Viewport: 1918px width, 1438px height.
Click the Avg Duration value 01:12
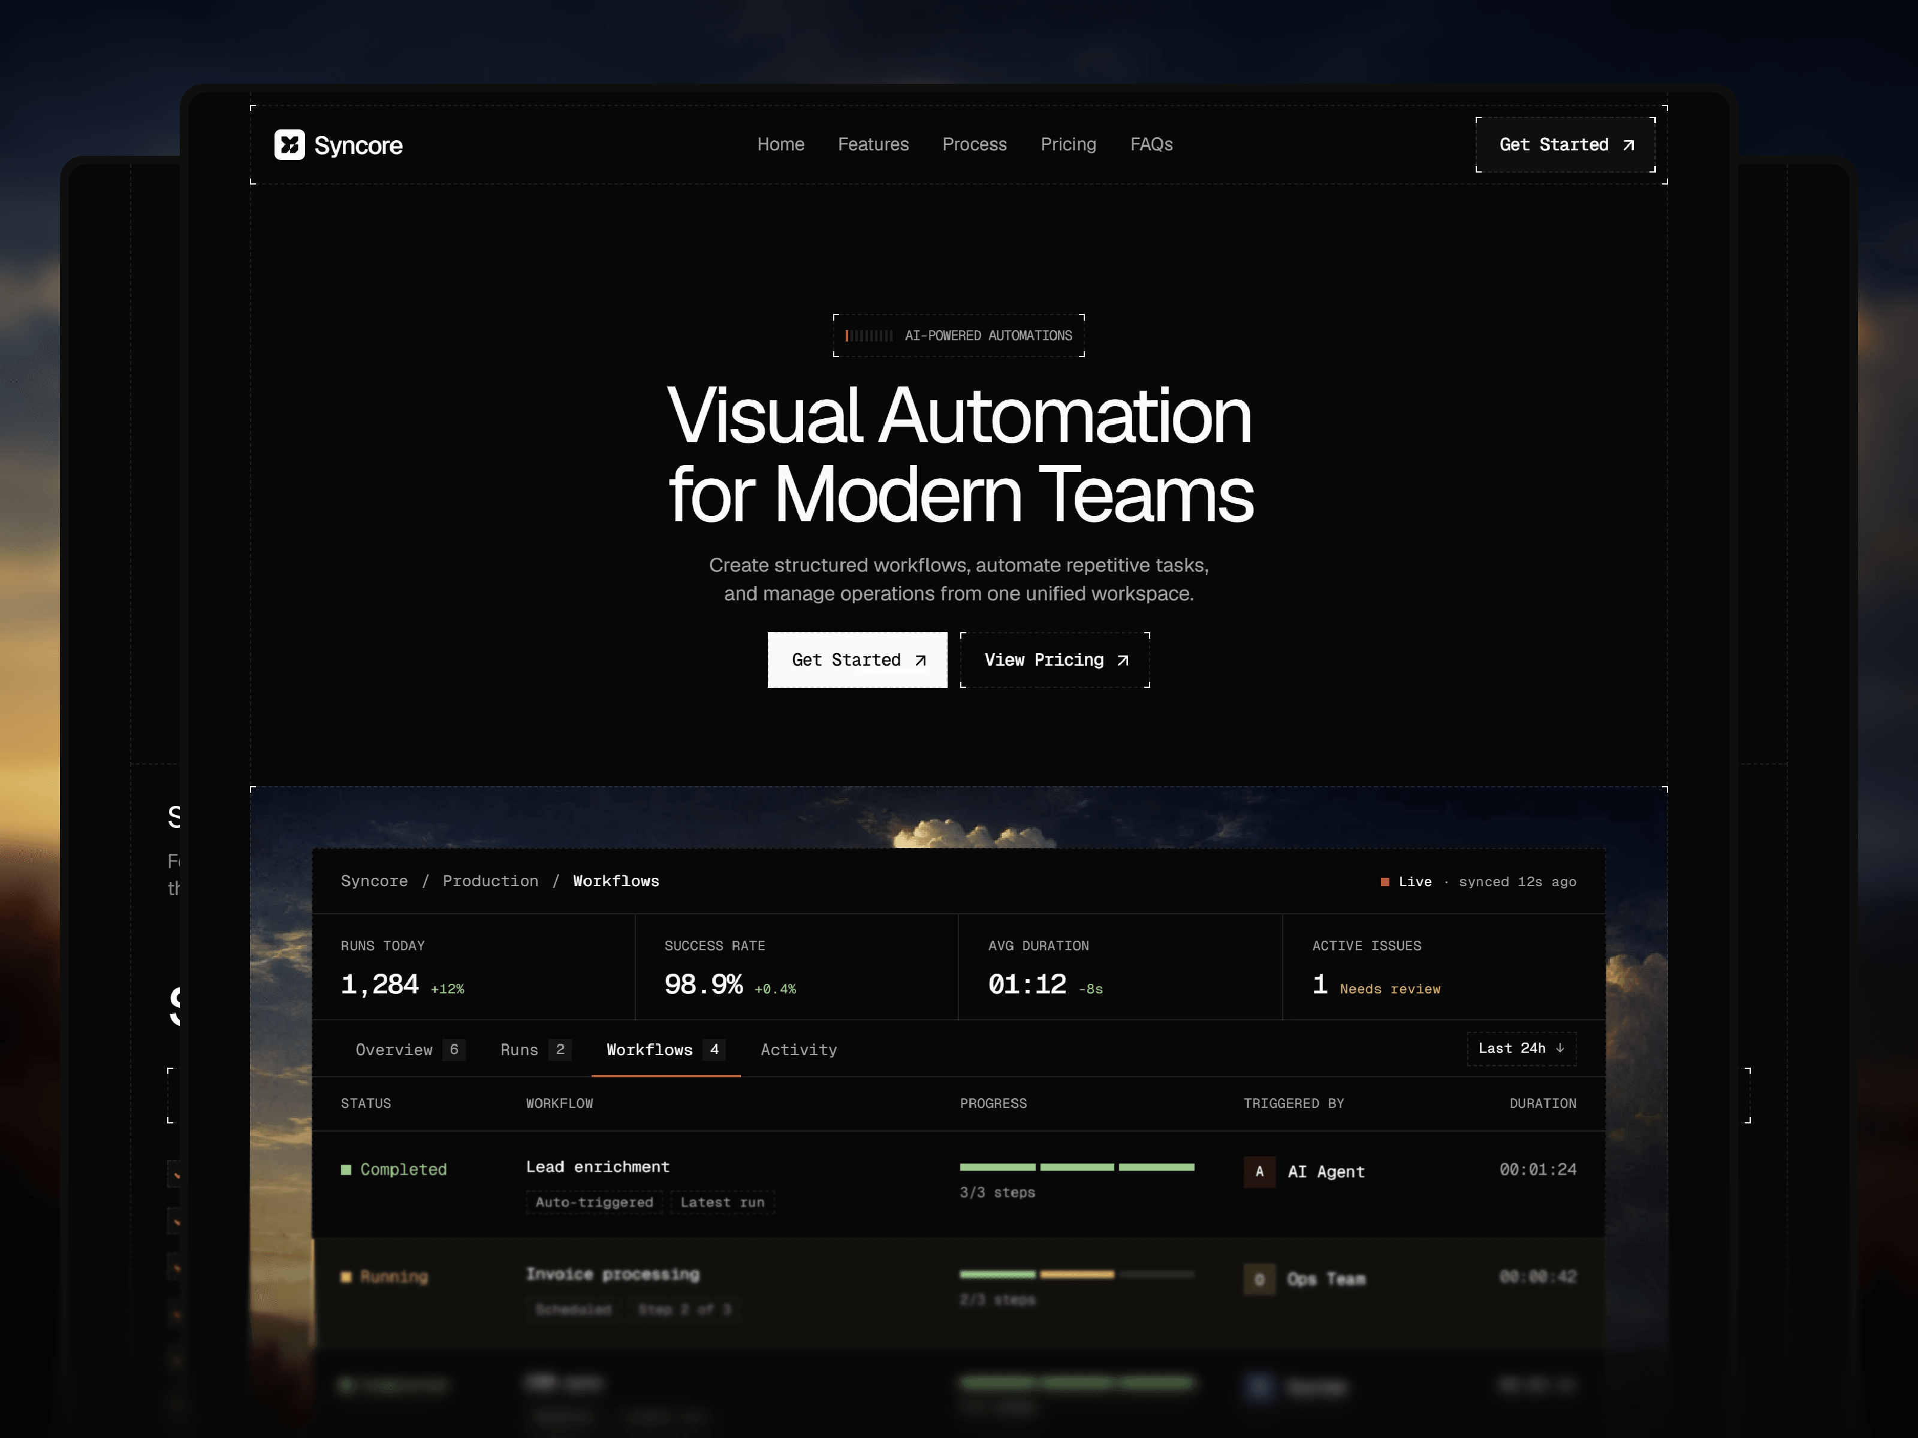click(1027, 984)
